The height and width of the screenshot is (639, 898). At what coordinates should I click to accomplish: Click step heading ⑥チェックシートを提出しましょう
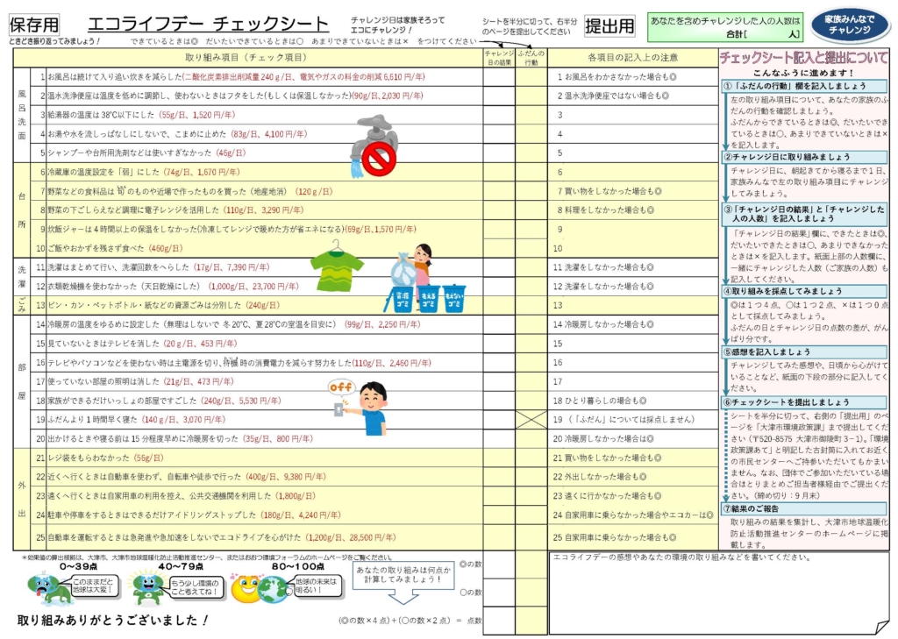pos(804,402)
